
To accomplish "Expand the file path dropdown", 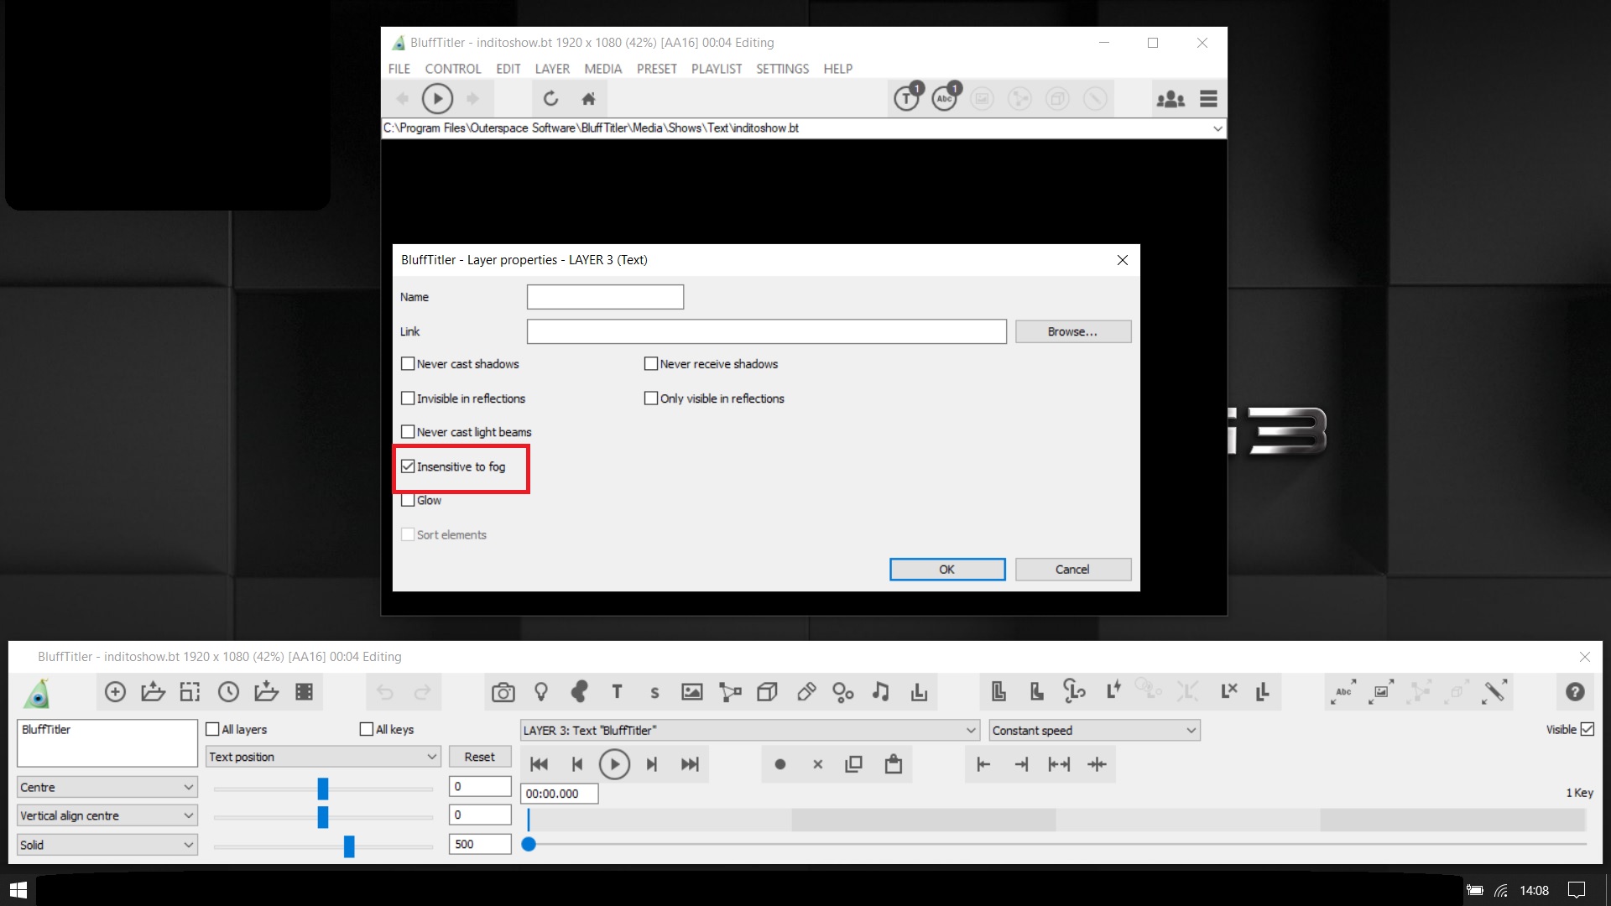I will 1217,128.
